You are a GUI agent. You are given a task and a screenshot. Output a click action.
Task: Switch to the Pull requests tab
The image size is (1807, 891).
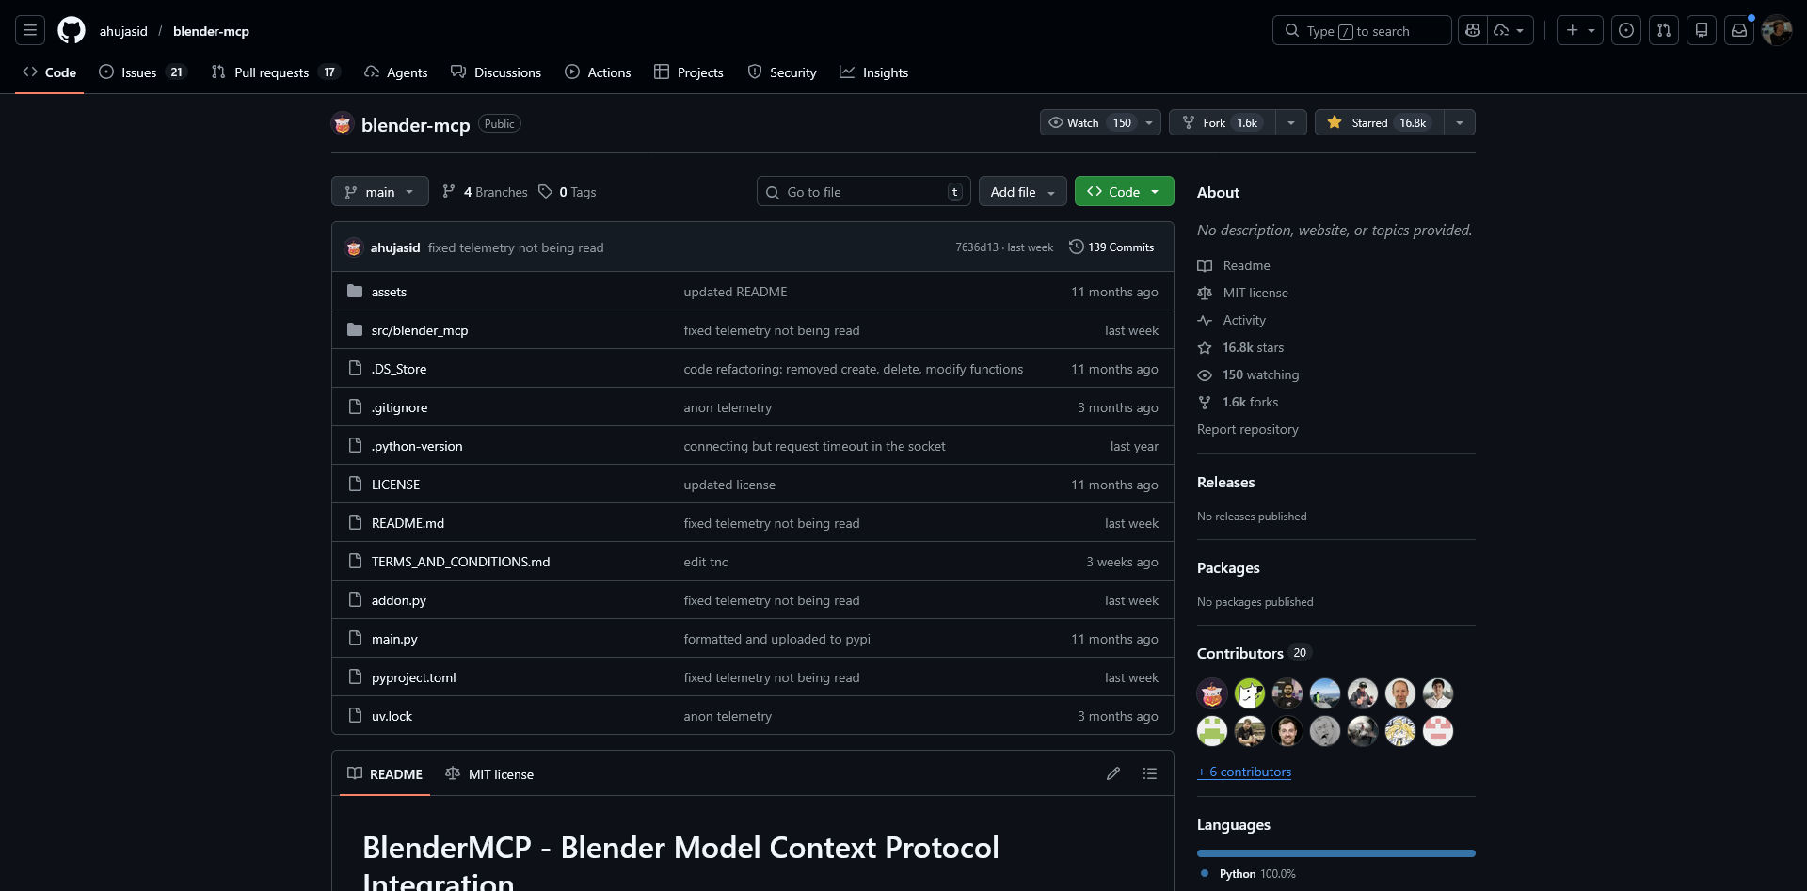pos(275,72)
